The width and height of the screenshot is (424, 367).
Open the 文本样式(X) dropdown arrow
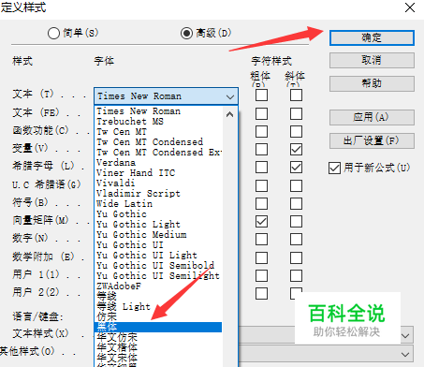[405, 336]
